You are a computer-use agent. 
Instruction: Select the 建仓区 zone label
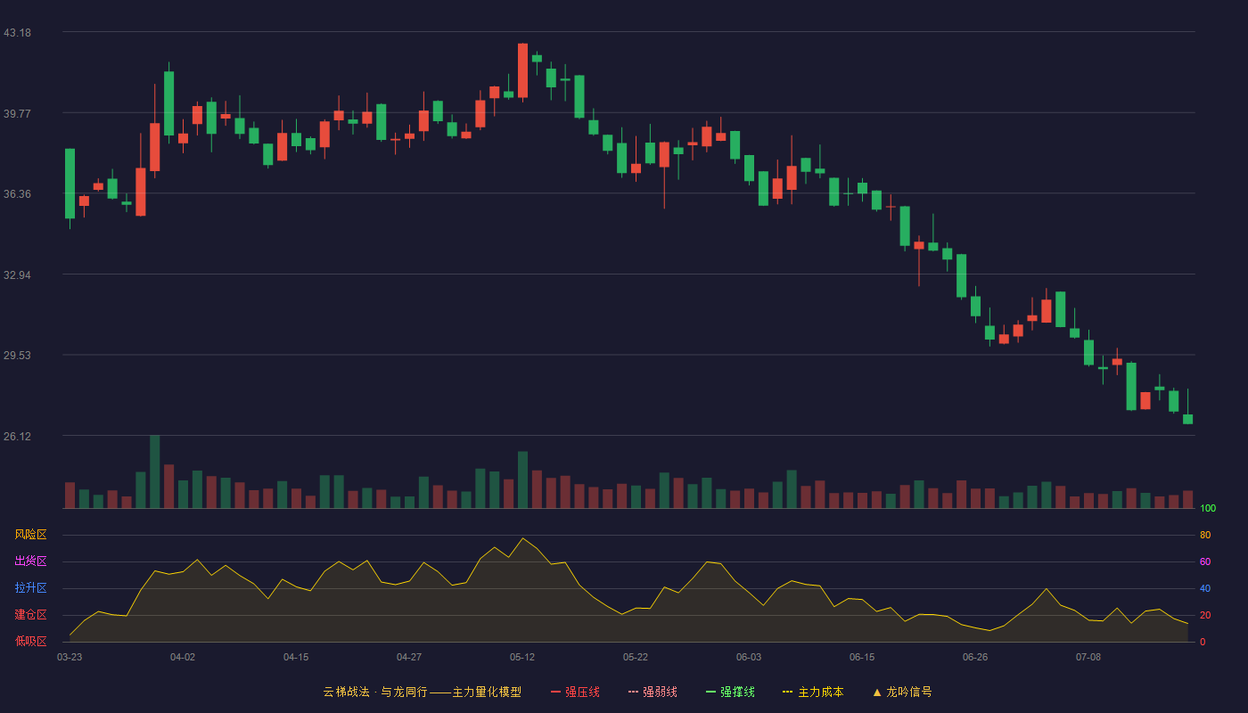(x=30, y=615)
